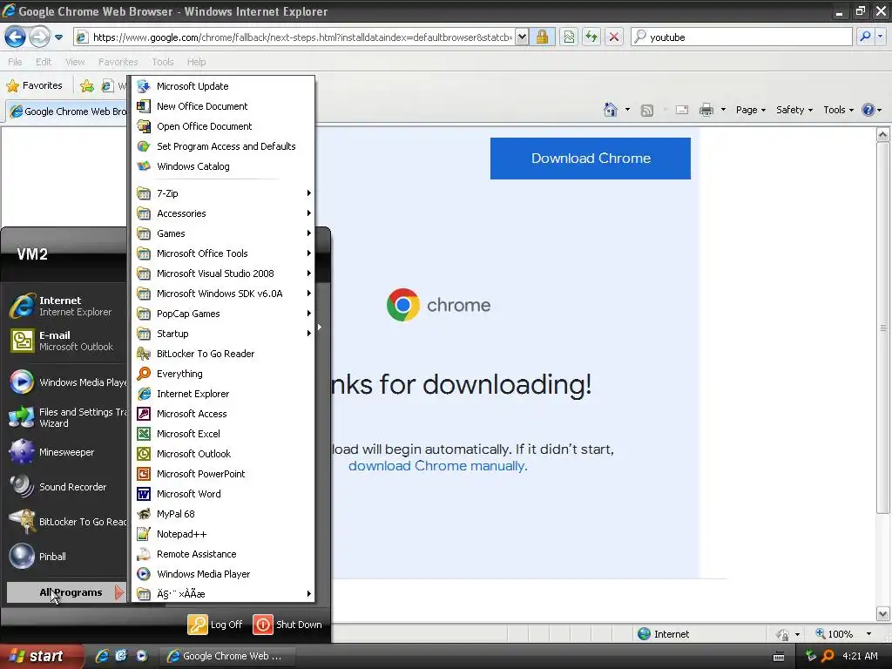Open the Favorites menu in menu bar
Viewport: 892px width, 669px height.
point(118,62)
